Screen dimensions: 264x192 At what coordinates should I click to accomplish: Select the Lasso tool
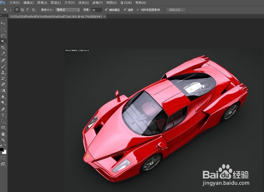pos(3,35)
